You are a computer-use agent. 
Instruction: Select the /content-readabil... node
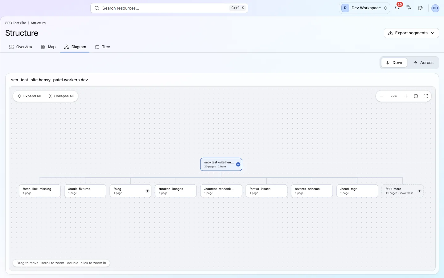click(221, 191)
